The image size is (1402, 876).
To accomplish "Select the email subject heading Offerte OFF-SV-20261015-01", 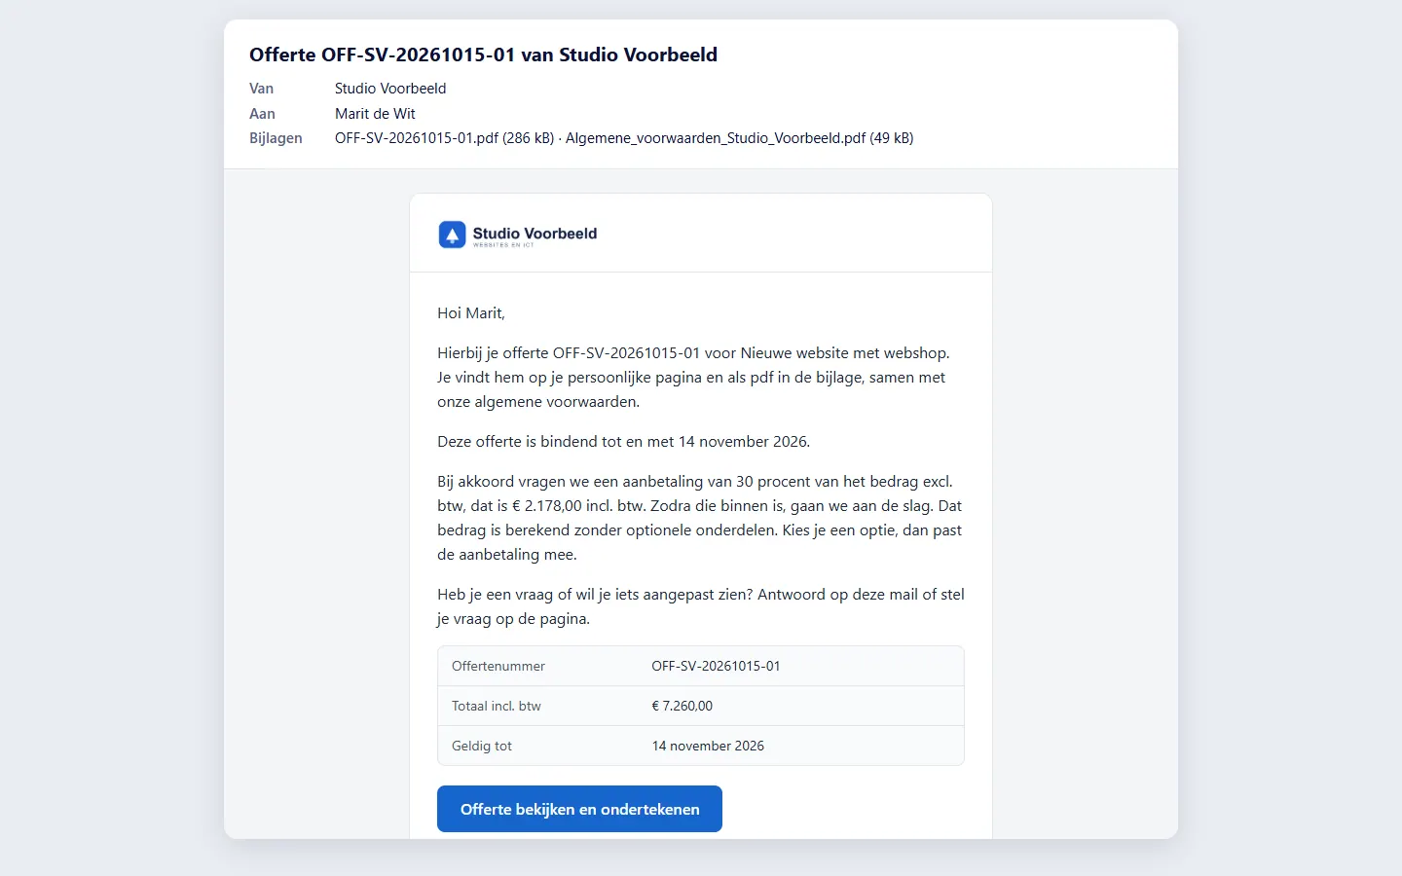I will pyautogui.click(x=483, y=55).
